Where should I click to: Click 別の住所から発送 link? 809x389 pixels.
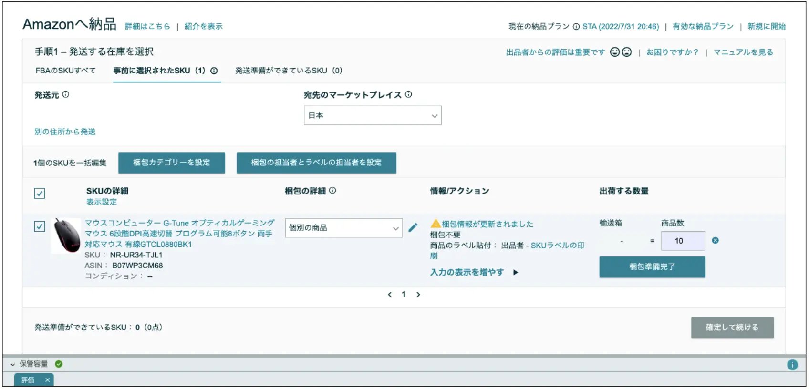point(65,132)
